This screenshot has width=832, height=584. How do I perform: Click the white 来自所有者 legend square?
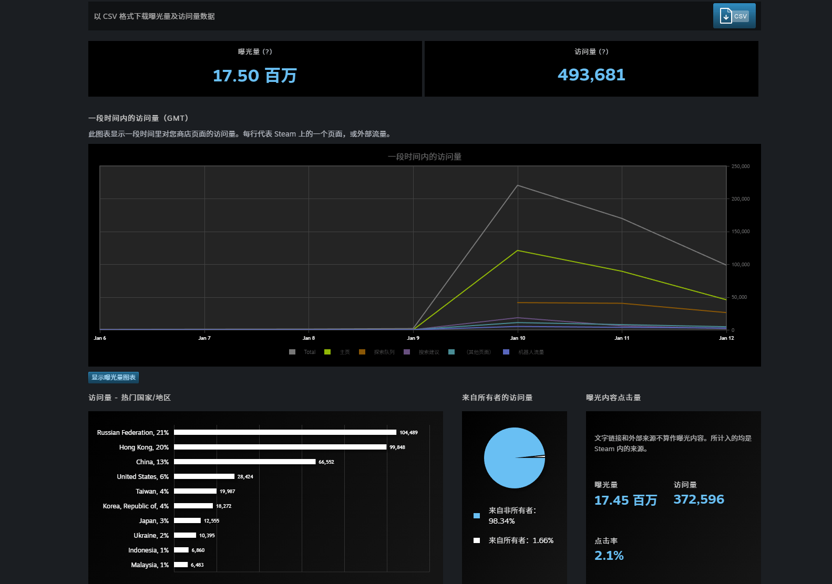477,540
